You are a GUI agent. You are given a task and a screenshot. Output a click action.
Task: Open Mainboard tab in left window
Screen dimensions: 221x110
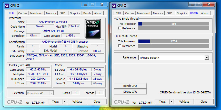point(37,13)
